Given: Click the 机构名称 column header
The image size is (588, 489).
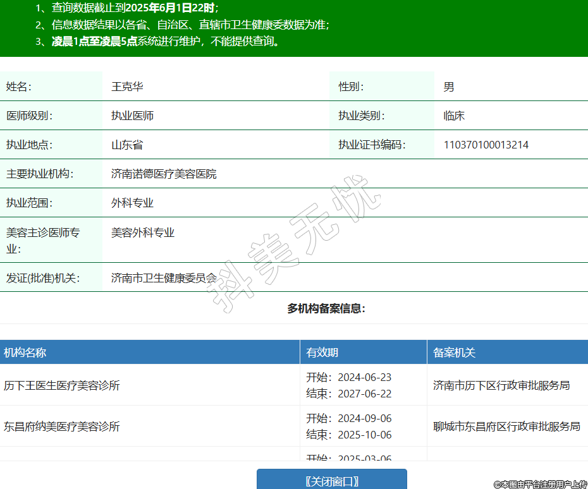Looking at the screenshot, I should tap(25, 353).
